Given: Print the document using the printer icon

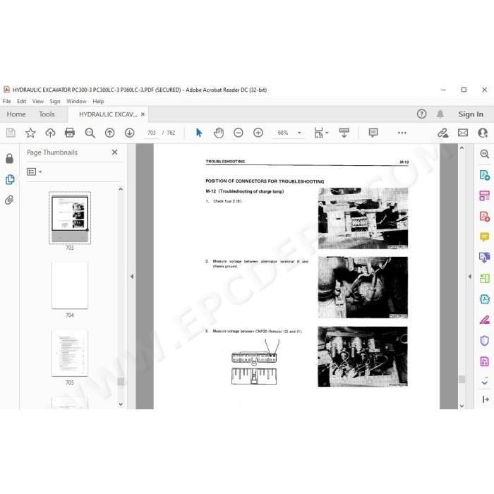Looking at the screenshot, I should click(70, 133).
